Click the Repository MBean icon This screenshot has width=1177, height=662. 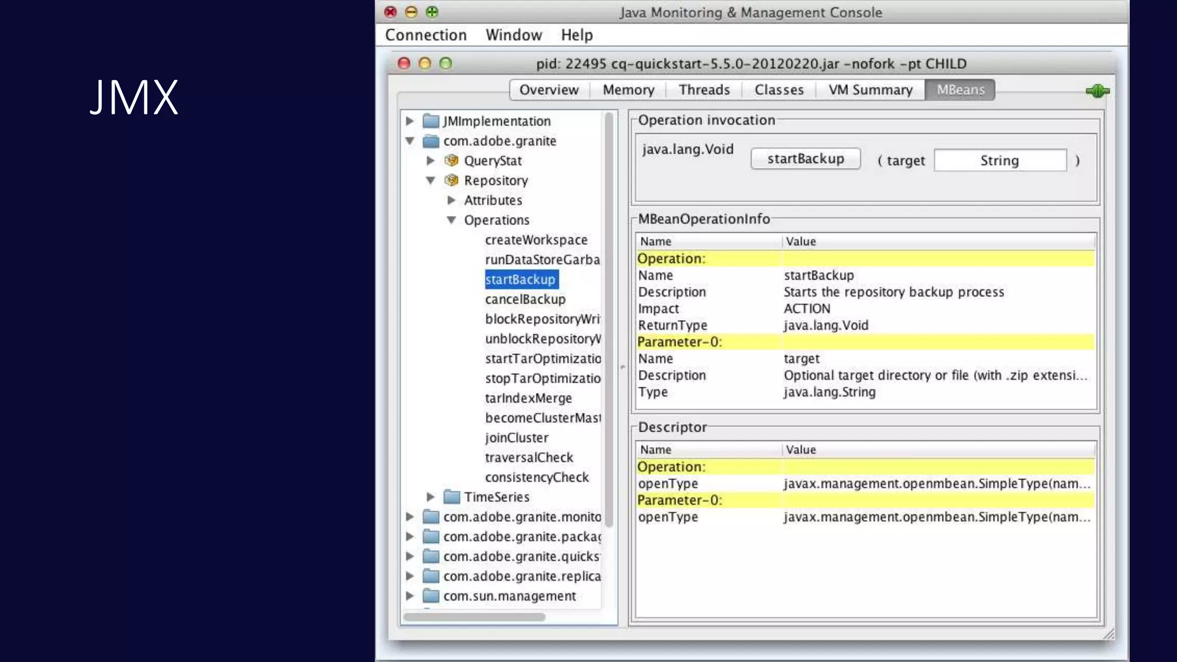(452, 180)
